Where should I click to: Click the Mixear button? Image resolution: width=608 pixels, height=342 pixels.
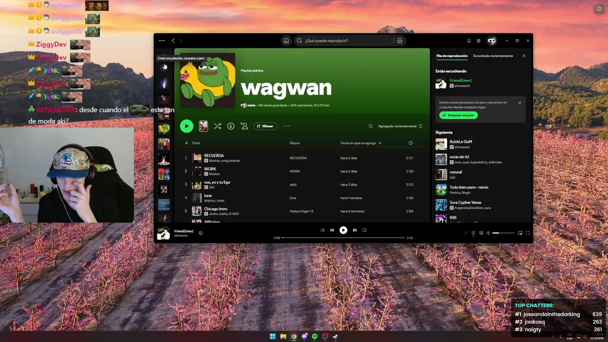click(x=266, y=126)
